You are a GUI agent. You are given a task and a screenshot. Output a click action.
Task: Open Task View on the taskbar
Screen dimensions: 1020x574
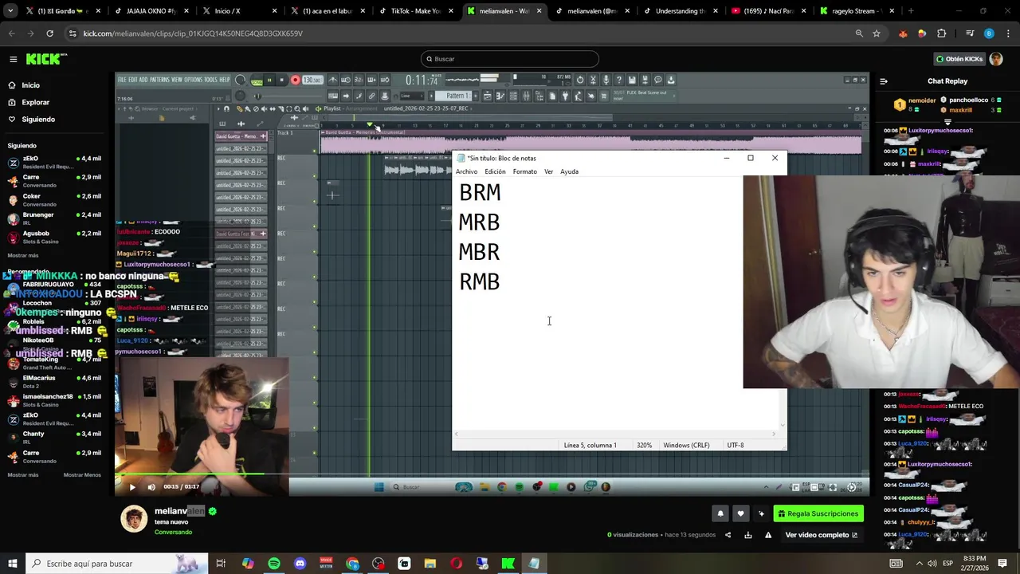point(221,564)
